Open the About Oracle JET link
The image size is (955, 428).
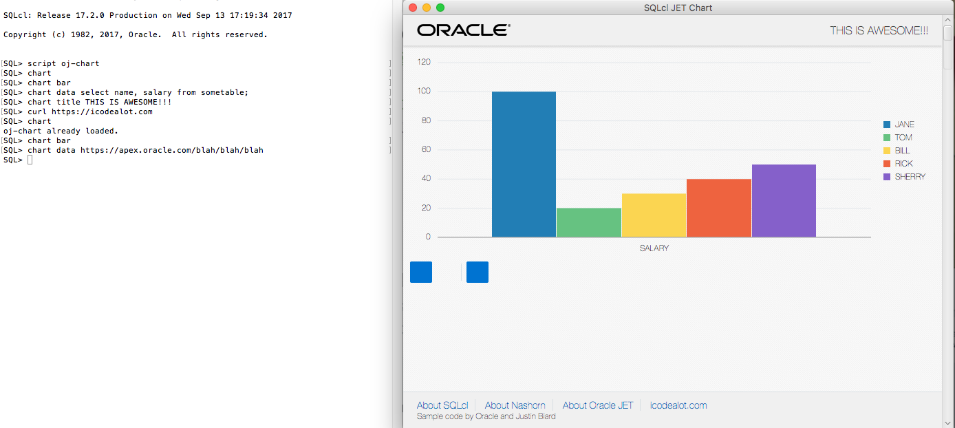click(x=597, y=405)
